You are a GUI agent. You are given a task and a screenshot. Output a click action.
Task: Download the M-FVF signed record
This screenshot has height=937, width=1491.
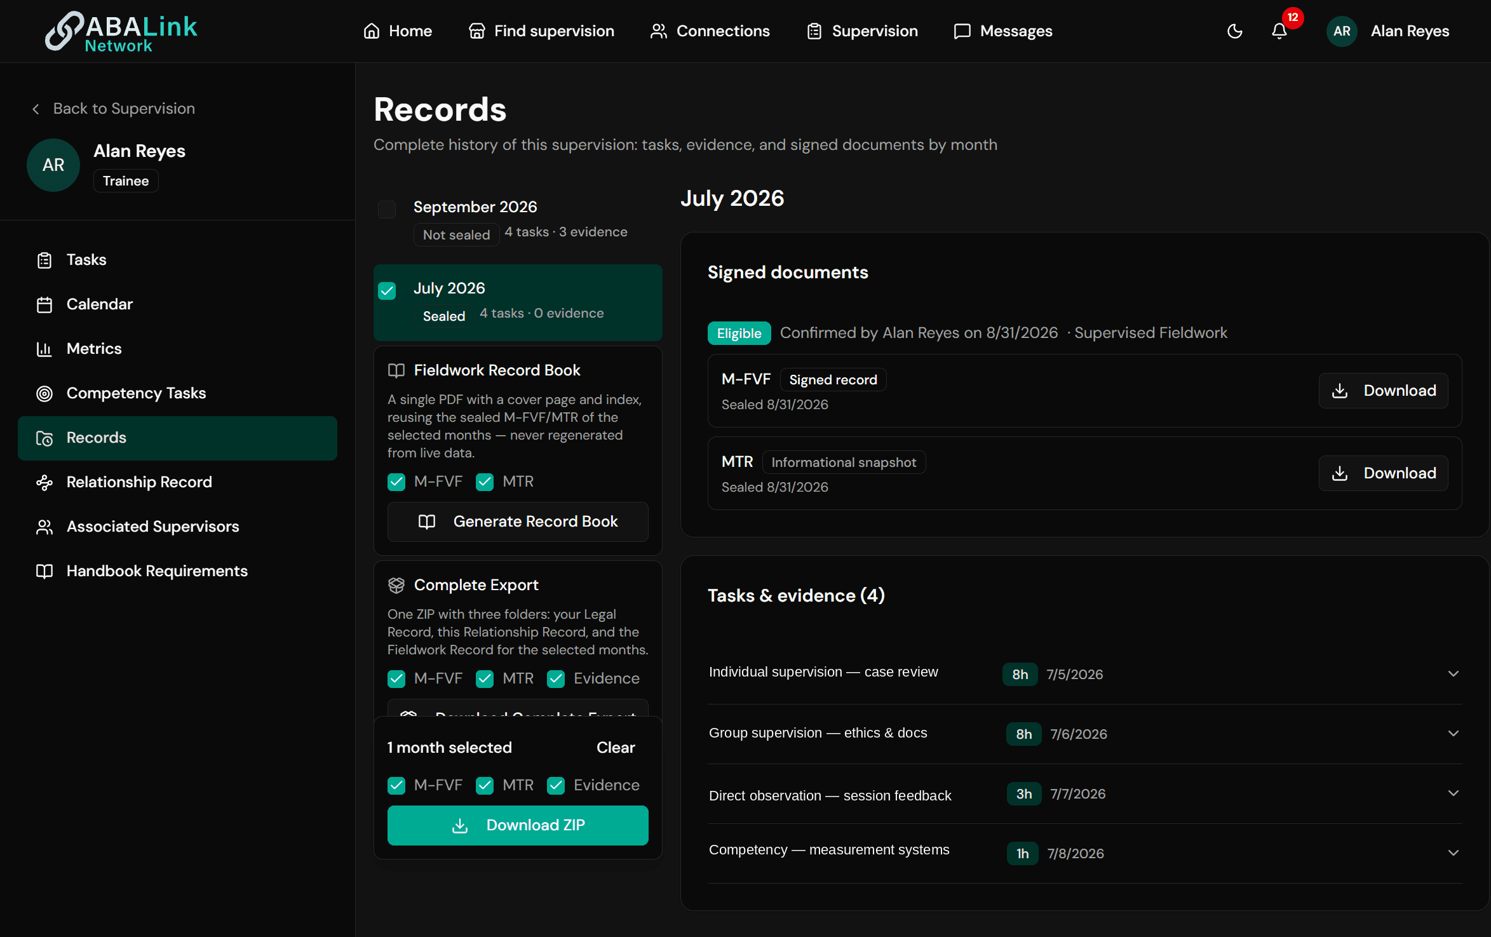pyautogui.click(x=1383, y=391)
